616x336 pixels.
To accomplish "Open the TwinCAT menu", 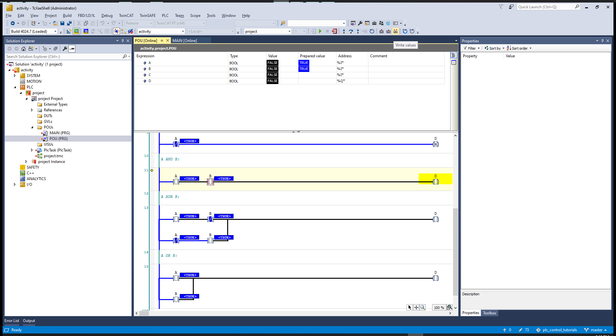I will (126, 15).
